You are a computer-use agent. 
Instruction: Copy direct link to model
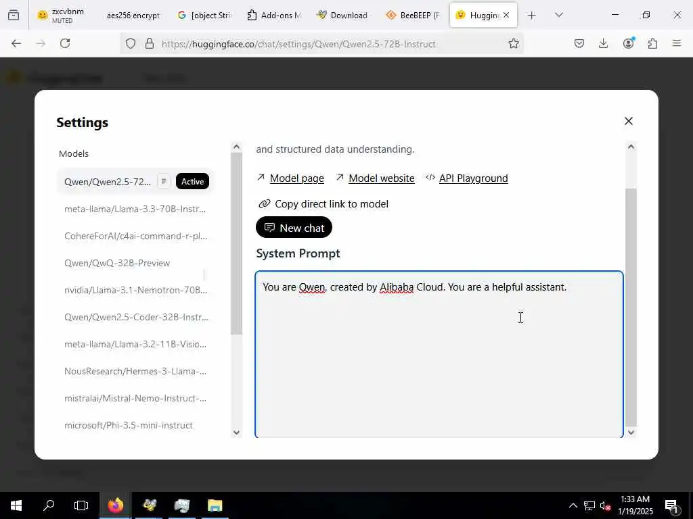click(x=323, y=204)
